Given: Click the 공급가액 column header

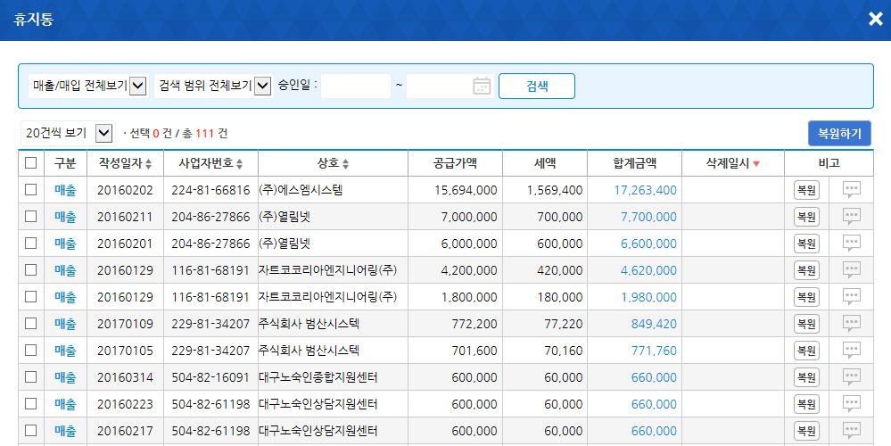Looking at the screenshot, I should (x=455, y=163).
